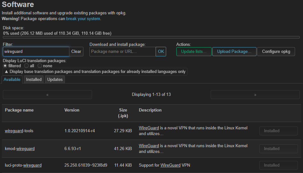Click the previous page « button
Viewport: 303px width, 173px height.
click(47, 95)
